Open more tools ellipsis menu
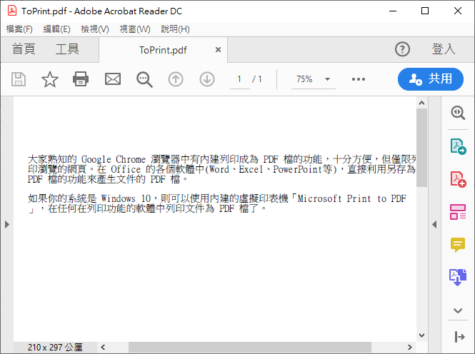475x354 pixels. pos(359,79)
